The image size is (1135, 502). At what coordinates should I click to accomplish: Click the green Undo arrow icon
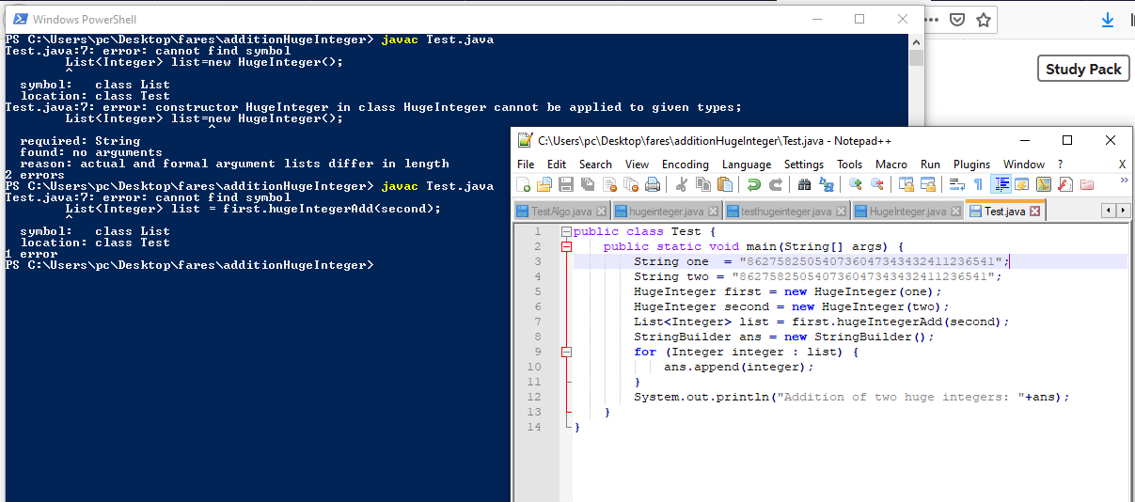[x=753, y=184]
